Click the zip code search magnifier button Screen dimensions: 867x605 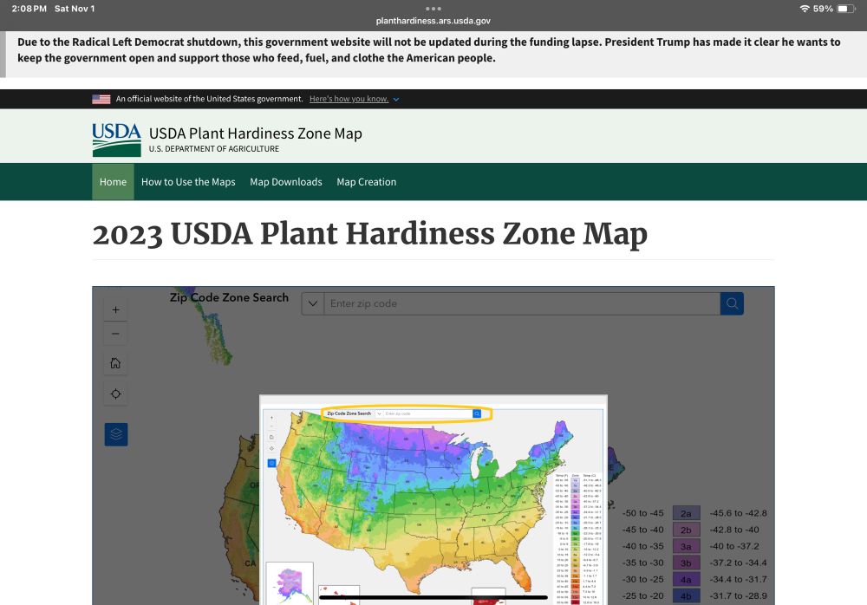point(732,303)
